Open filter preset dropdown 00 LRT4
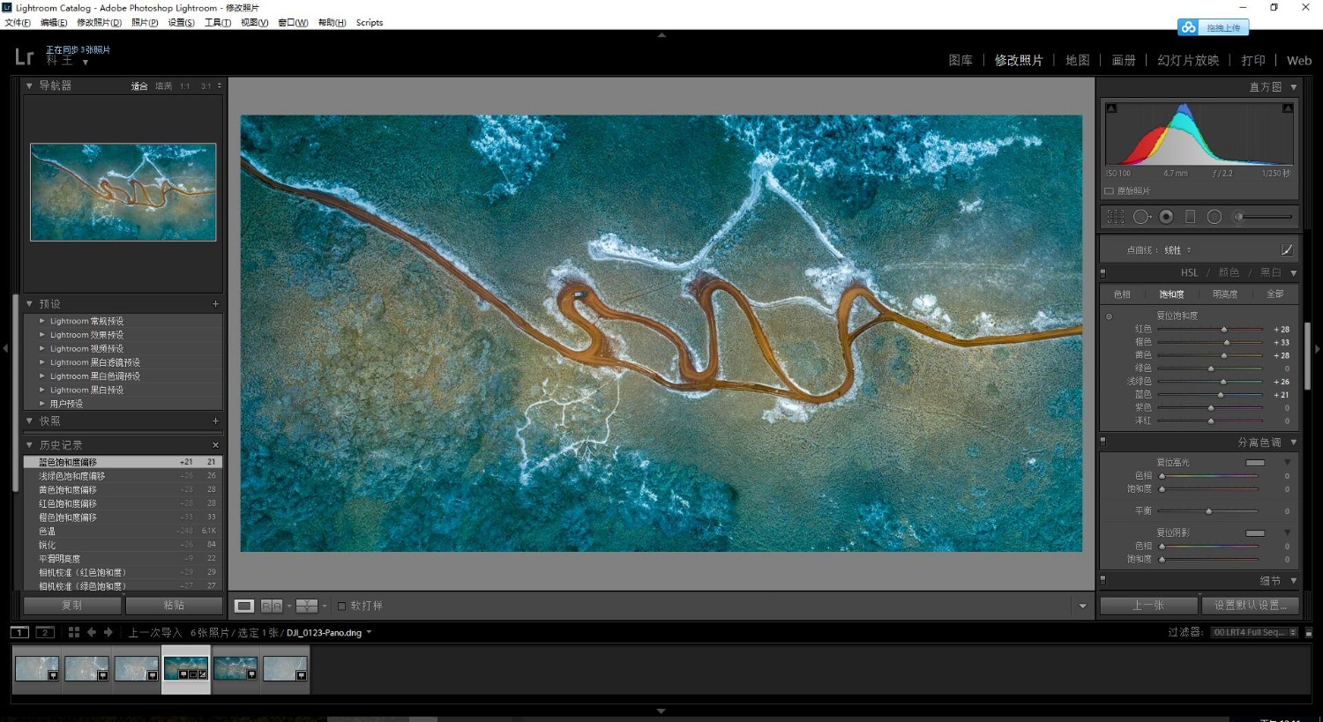The width and height of the screenshot is (1323, 722). 1254,632
